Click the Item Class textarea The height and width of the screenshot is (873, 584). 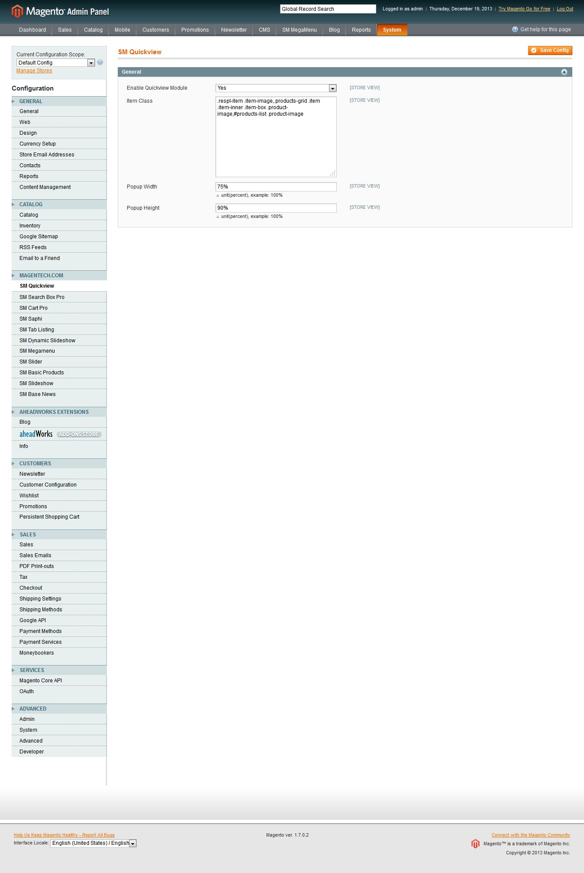(x=276, y=137)
